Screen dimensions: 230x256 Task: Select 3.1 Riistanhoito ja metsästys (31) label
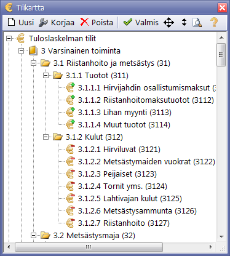pos(112,63)
